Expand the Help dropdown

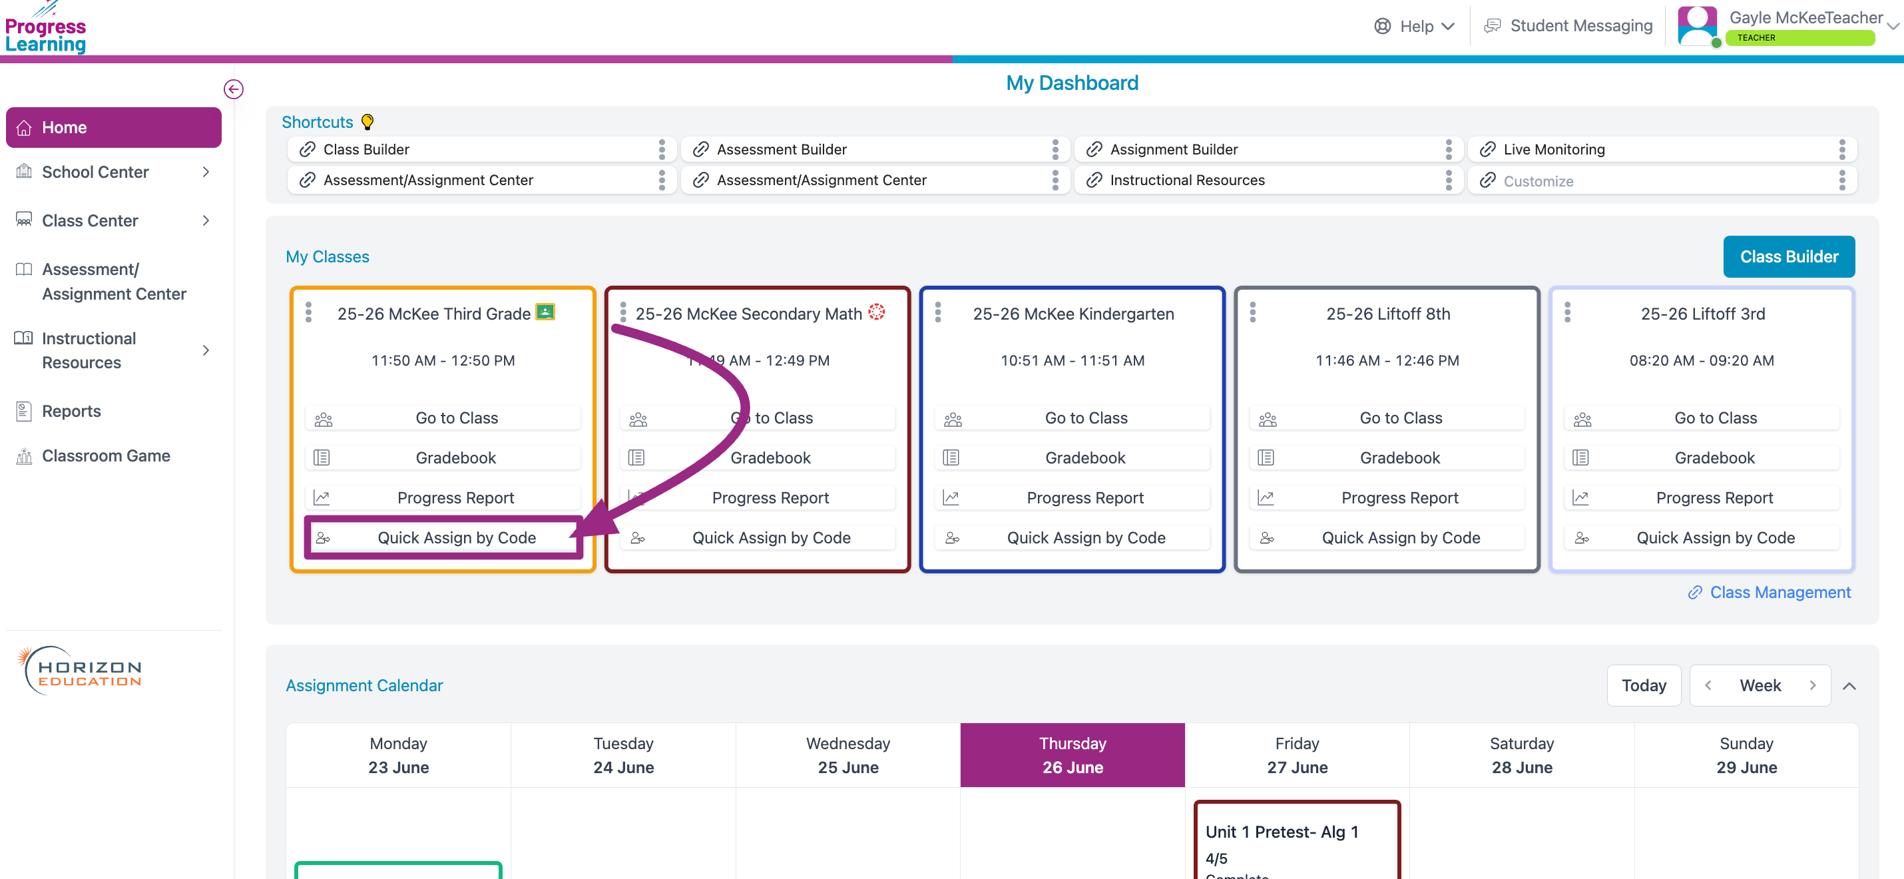[1448, 27]
